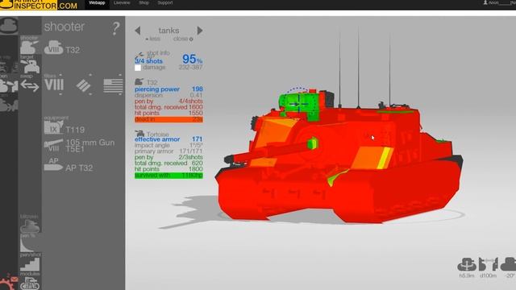Open the Webapp tab

(97, 3)
